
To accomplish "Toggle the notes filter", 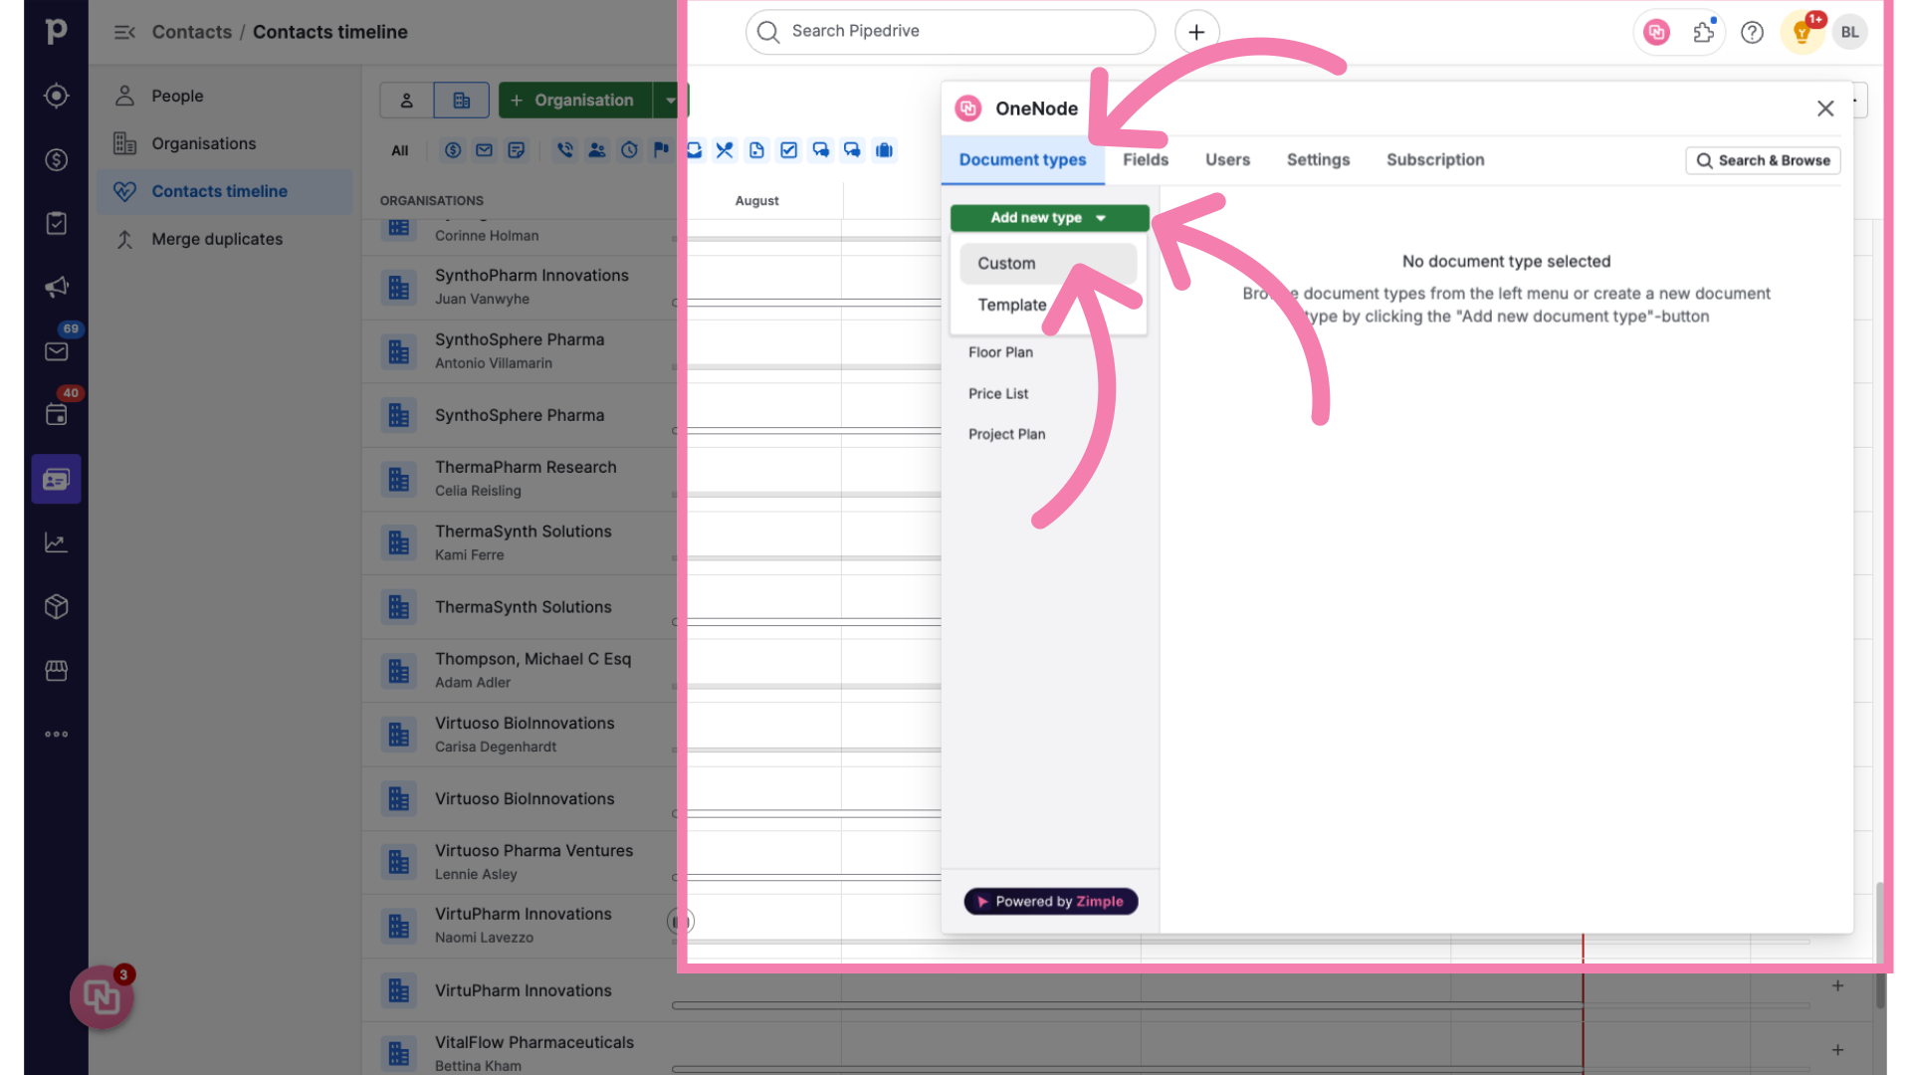I will (x=517, y=150).
